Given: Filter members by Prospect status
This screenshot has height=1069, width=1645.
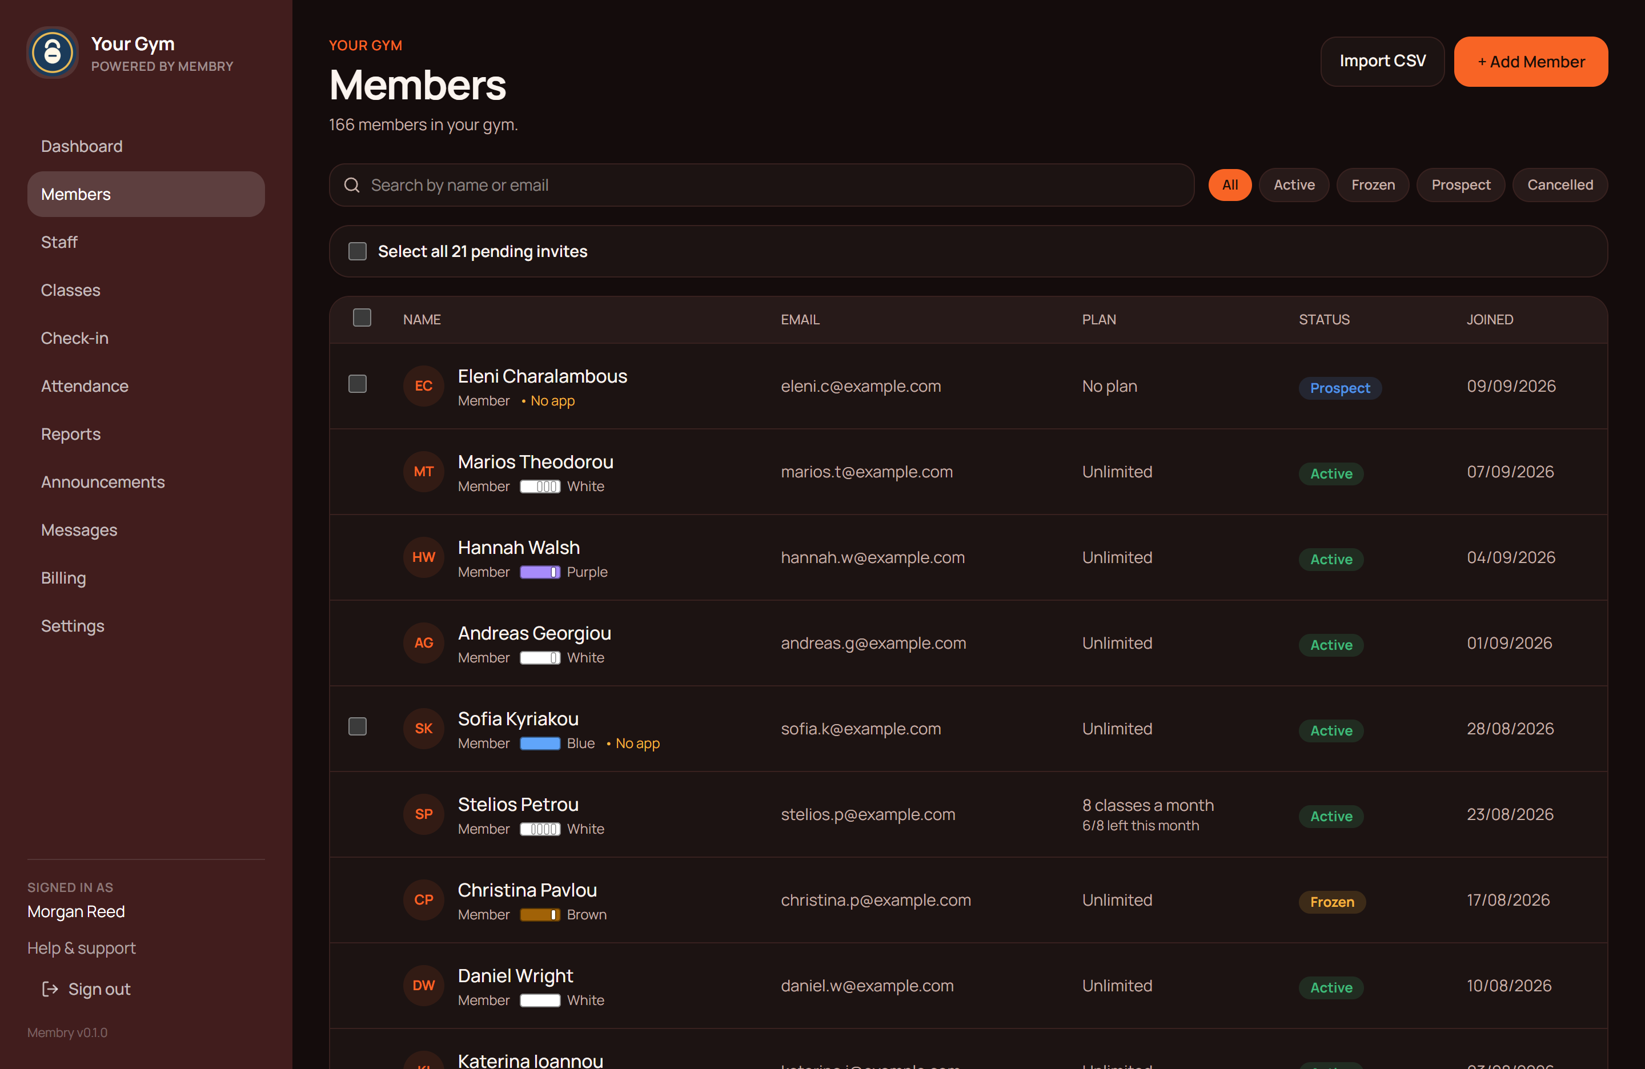Looking at the screenshot, I should click(x=1461, y=185).
